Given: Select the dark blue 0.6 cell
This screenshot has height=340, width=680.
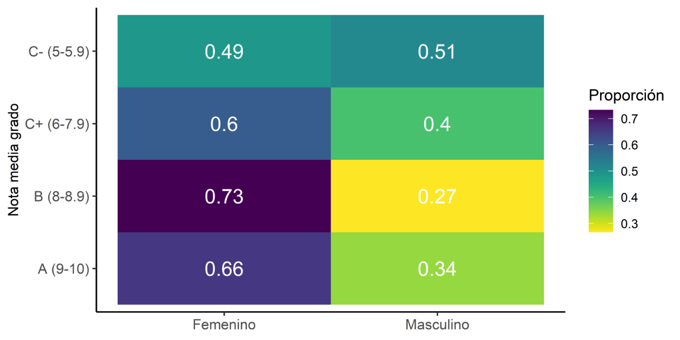Looking at the screenshot, I should point(224,124).
